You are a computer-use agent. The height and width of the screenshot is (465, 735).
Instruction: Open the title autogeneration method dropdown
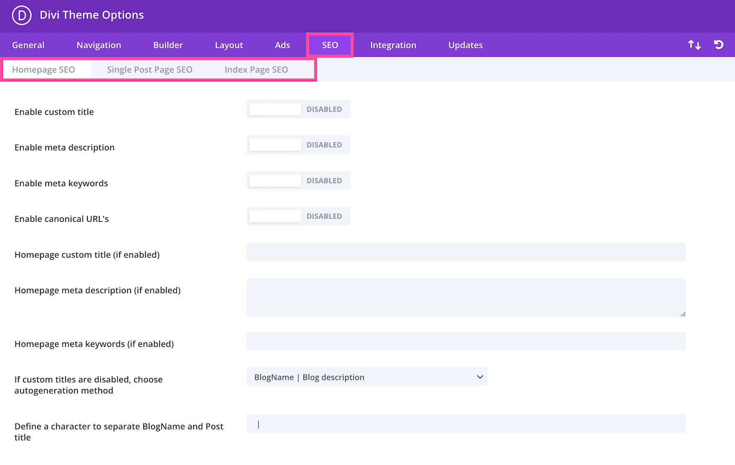point(367,377)
